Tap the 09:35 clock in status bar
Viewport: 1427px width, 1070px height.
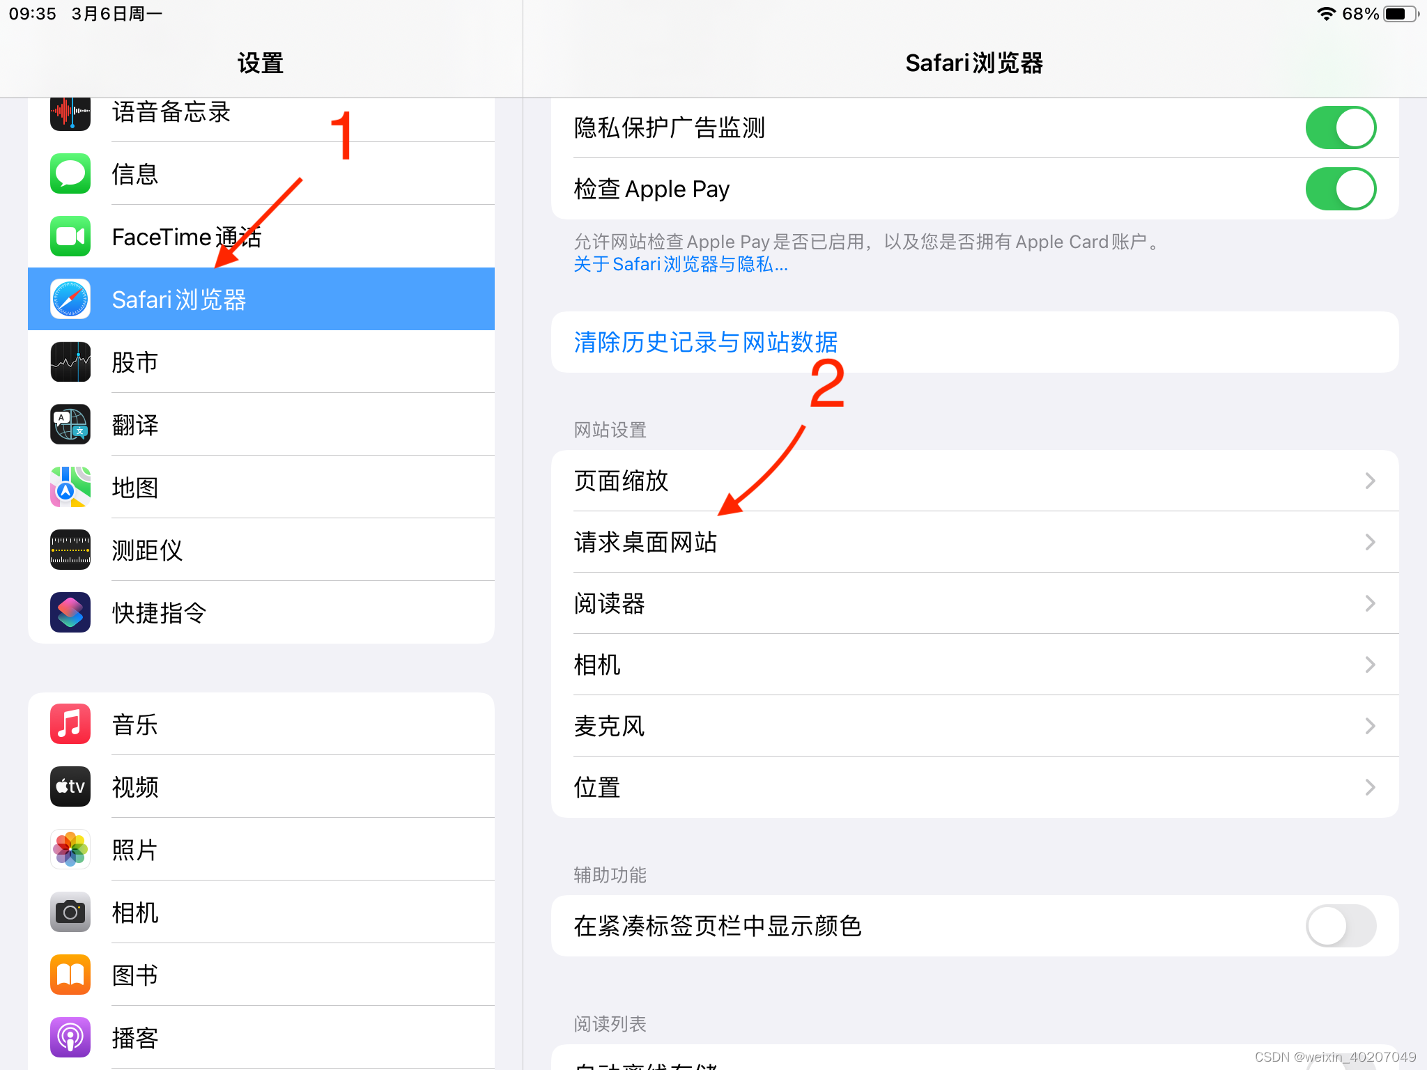coord(33,14)
